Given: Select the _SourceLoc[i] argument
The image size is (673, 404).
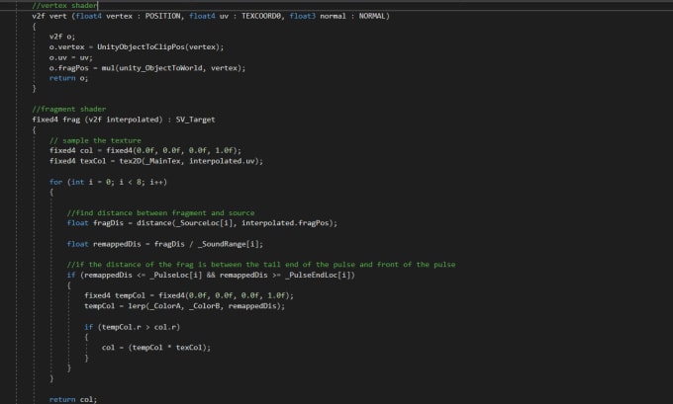Looking at the screenshot, I should 204,223.
